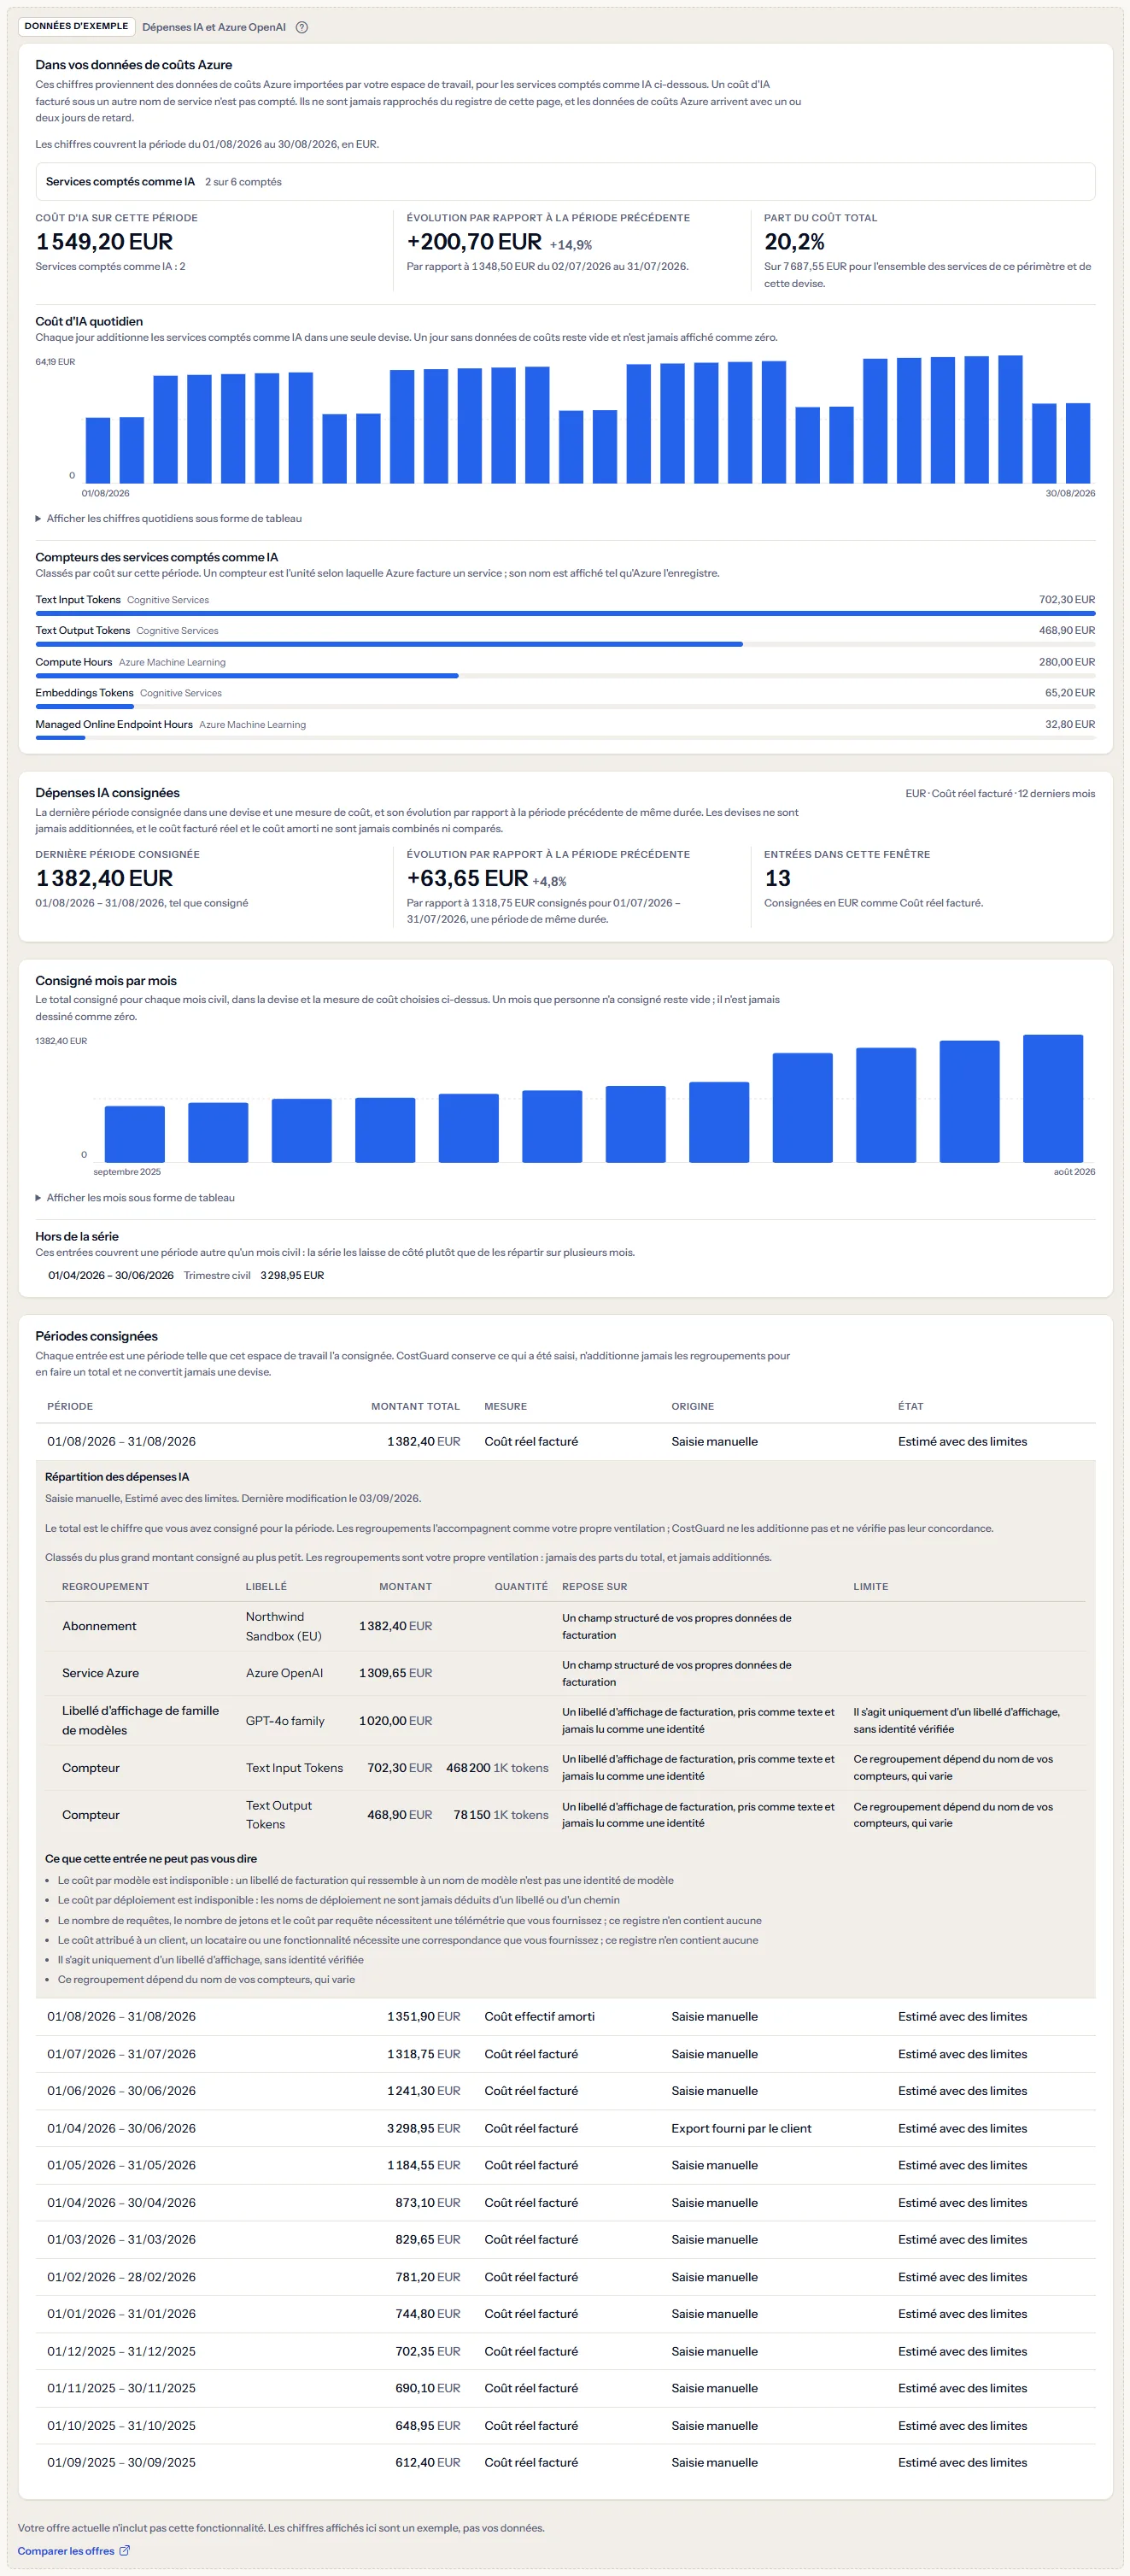Click the Text Output Tokens progress bar

pos(565,644)
